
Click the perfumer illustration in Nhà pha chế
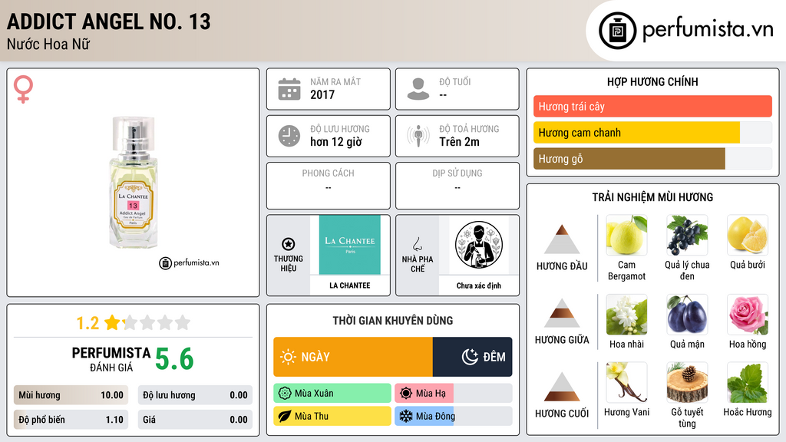[479, 245]
